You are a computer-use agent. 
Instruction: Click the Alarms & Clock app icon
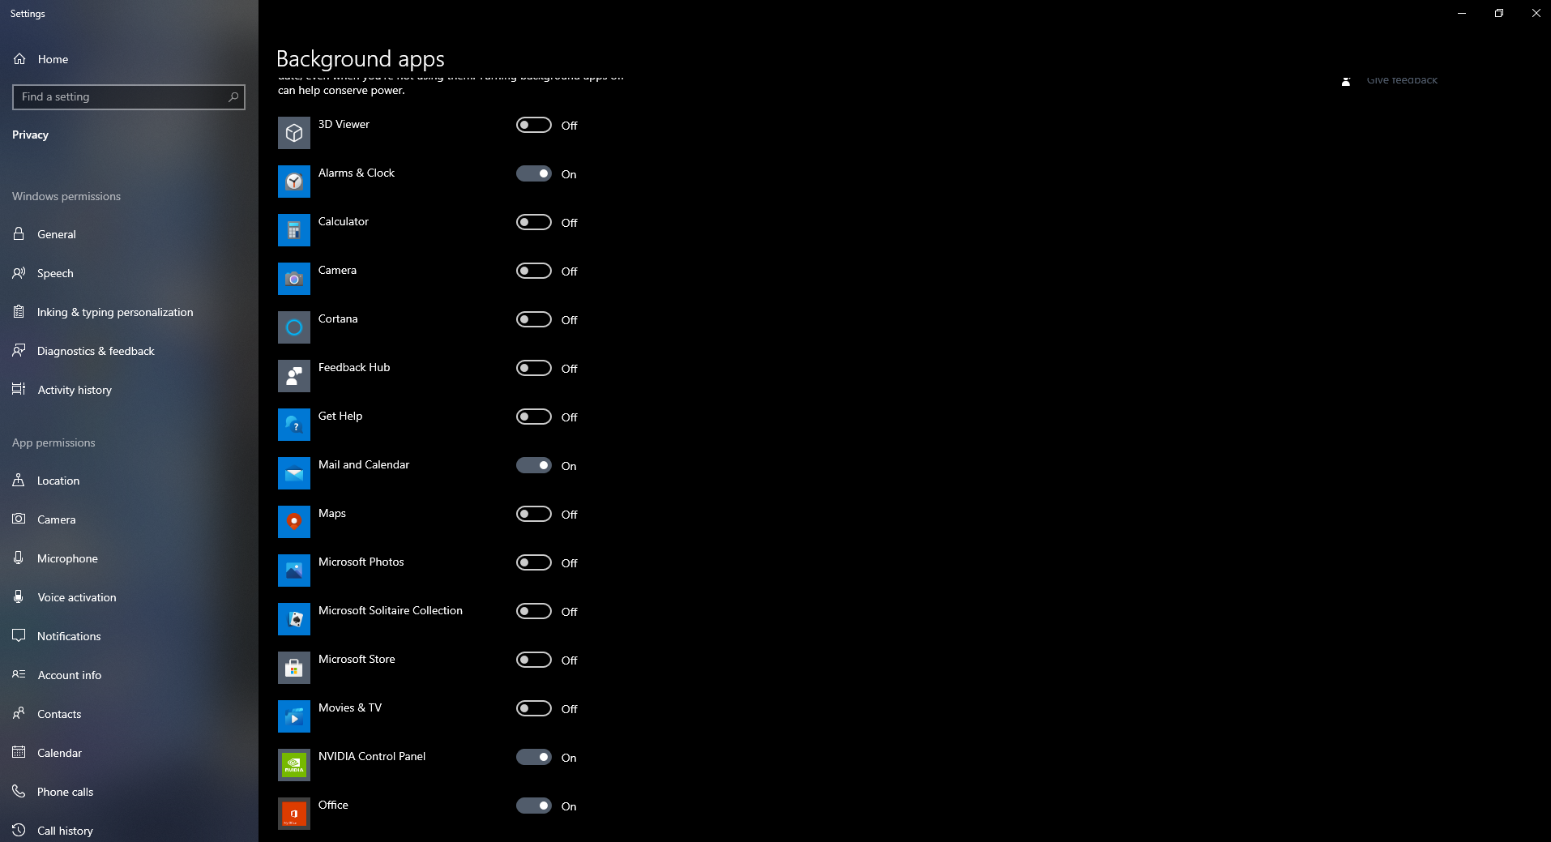tap(294, 182)
